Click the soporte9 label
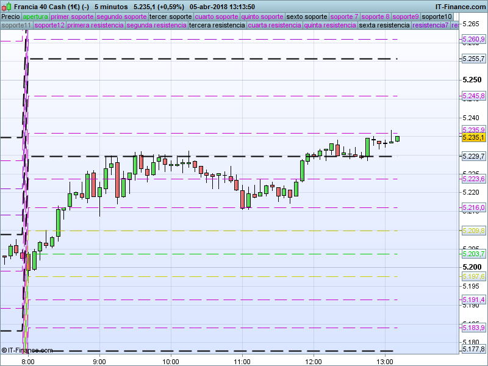Viewport: 488px width, 366px height. click(x=406, y=17)
